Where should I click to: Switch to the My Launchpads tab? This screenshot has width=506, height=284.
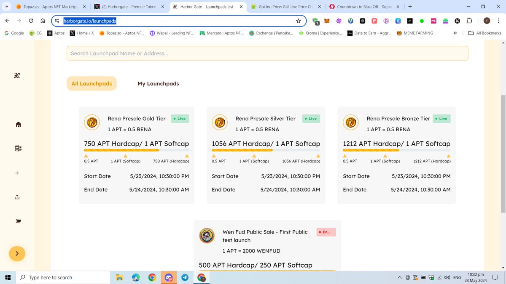tap(158, 83)
